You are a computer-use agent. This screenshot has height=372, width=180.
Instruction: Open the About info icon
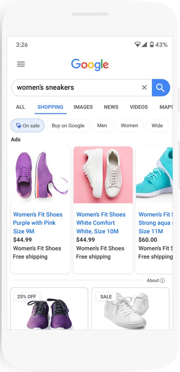point(162,280)
